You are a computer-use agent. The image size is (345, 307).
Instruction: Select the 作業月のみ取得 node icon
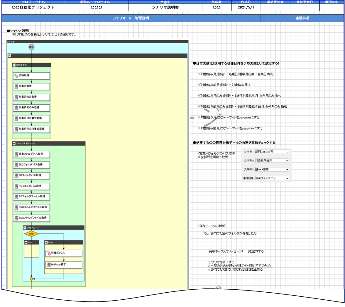tap(16, 97)
